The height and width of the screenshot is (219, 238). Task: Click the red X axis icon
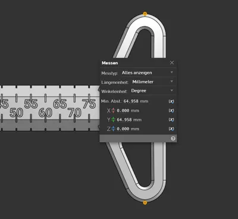(x=113, y=111)
